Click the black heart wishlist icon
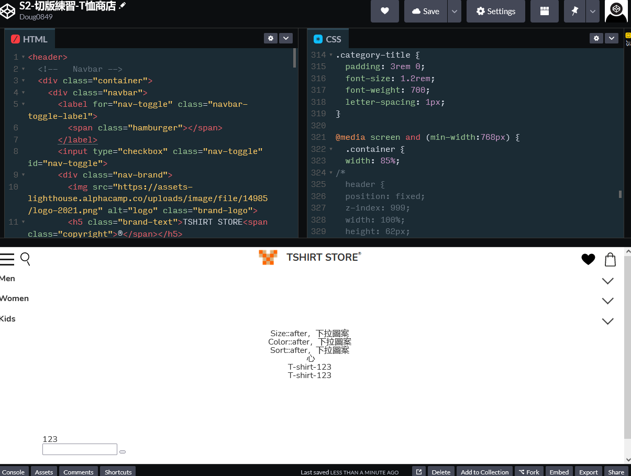This screenshot has width=631, height=476. [x=588, y=259]
